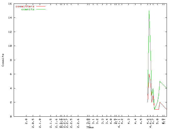Screen dimensions: 172x129
Task: Click the "commits" legend label
Action: tap(28, 9)
